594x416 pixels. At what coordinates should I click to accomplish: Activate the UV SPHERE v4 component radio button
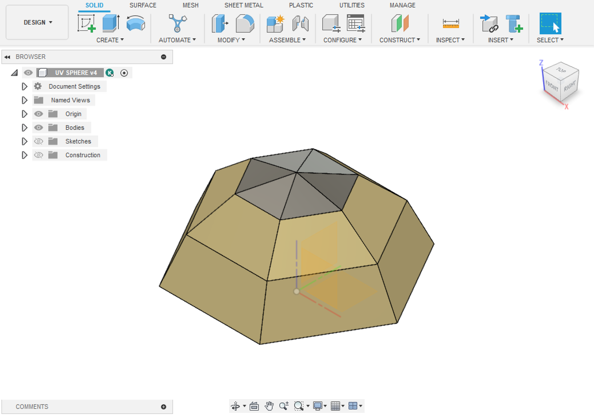click(x=124, y=73)
